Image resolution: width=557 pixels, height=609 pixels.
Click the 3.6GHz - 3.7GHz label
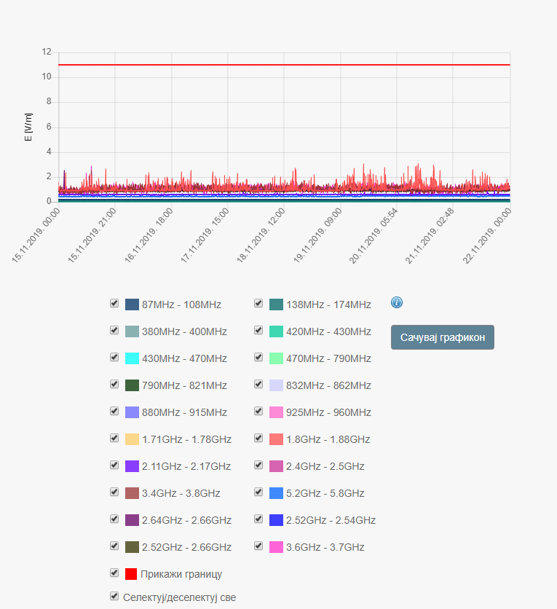coord(325,547)
